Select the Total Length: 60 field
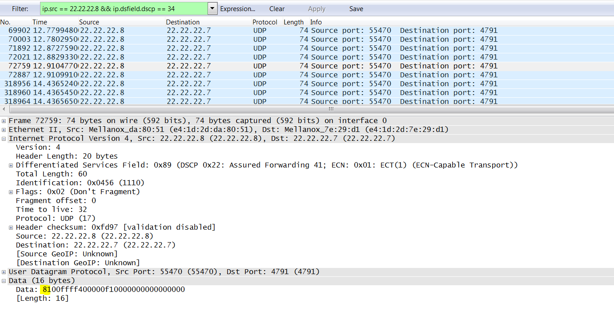614x327 pixels. [x=52, y=174]
